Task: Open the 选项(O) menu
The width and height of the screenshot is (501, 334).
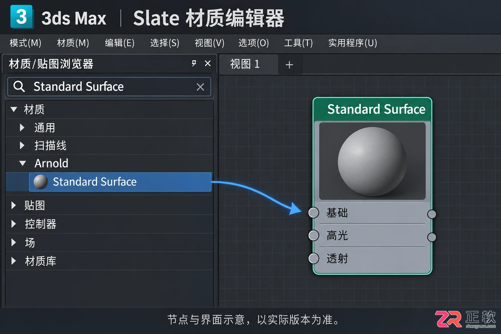Action: pyautogui.click(x=254, y=43)
